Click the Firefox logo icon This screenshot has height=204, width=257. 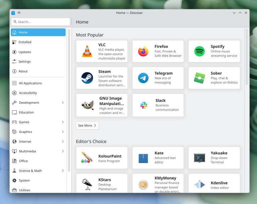pyautogui.click(x=143, y=51)
